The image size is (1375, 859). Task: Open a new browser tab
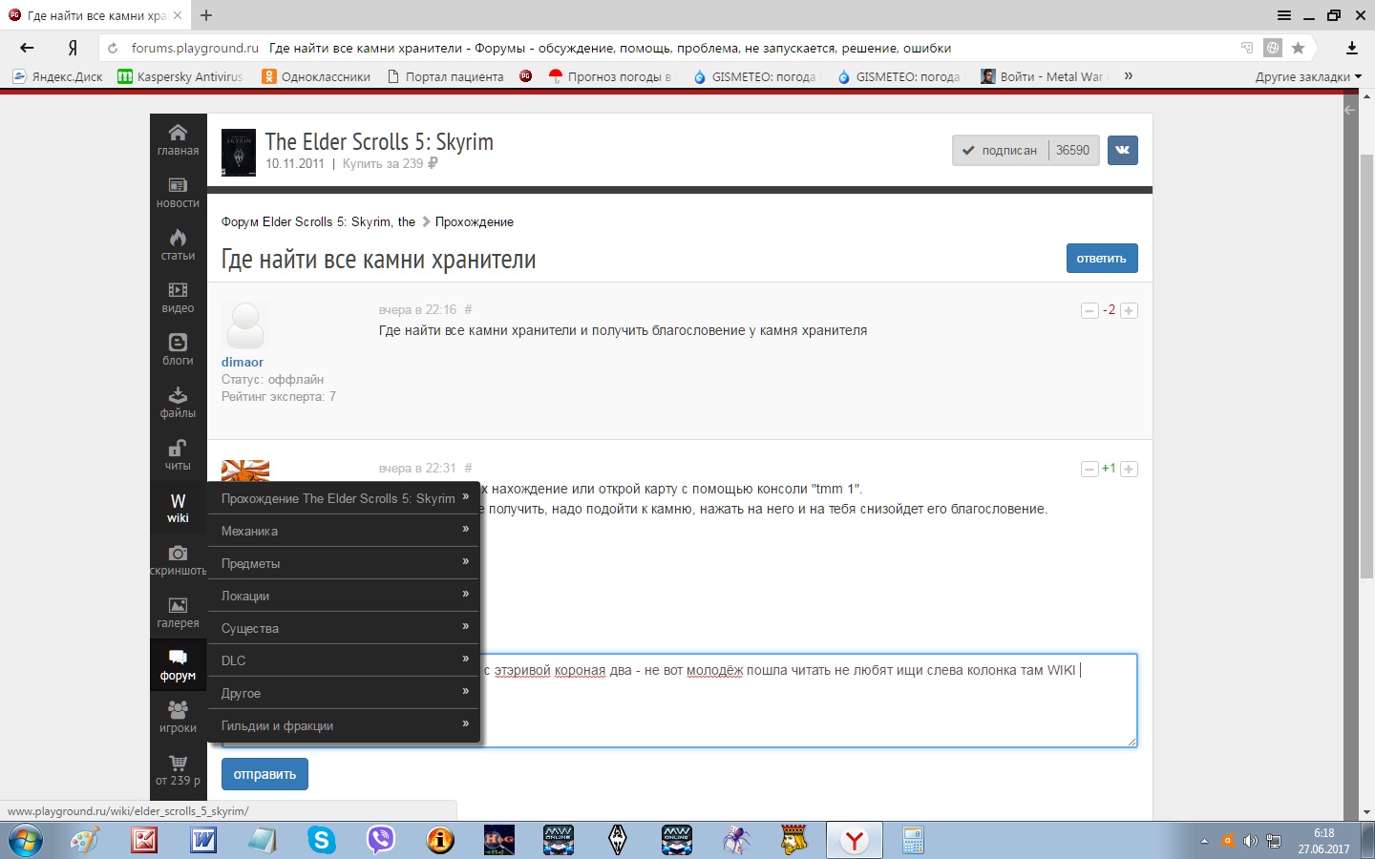coord(206,15)
